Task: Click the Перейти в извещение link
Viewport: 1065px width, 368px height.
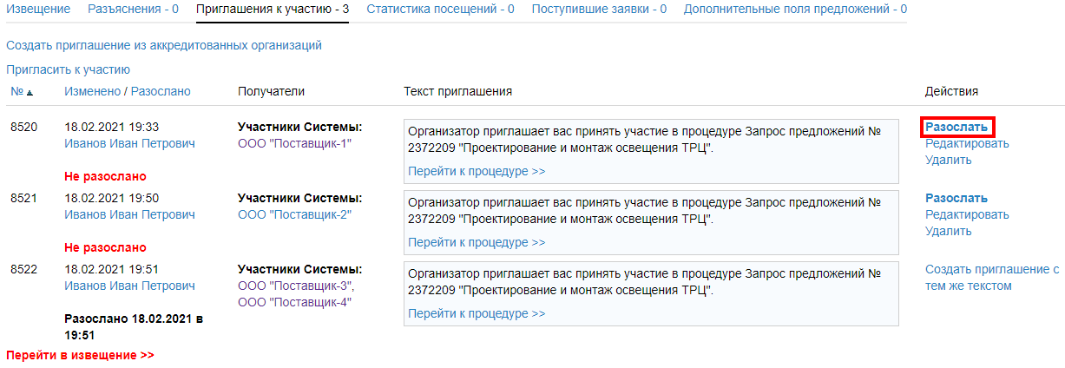Action: 80,355
